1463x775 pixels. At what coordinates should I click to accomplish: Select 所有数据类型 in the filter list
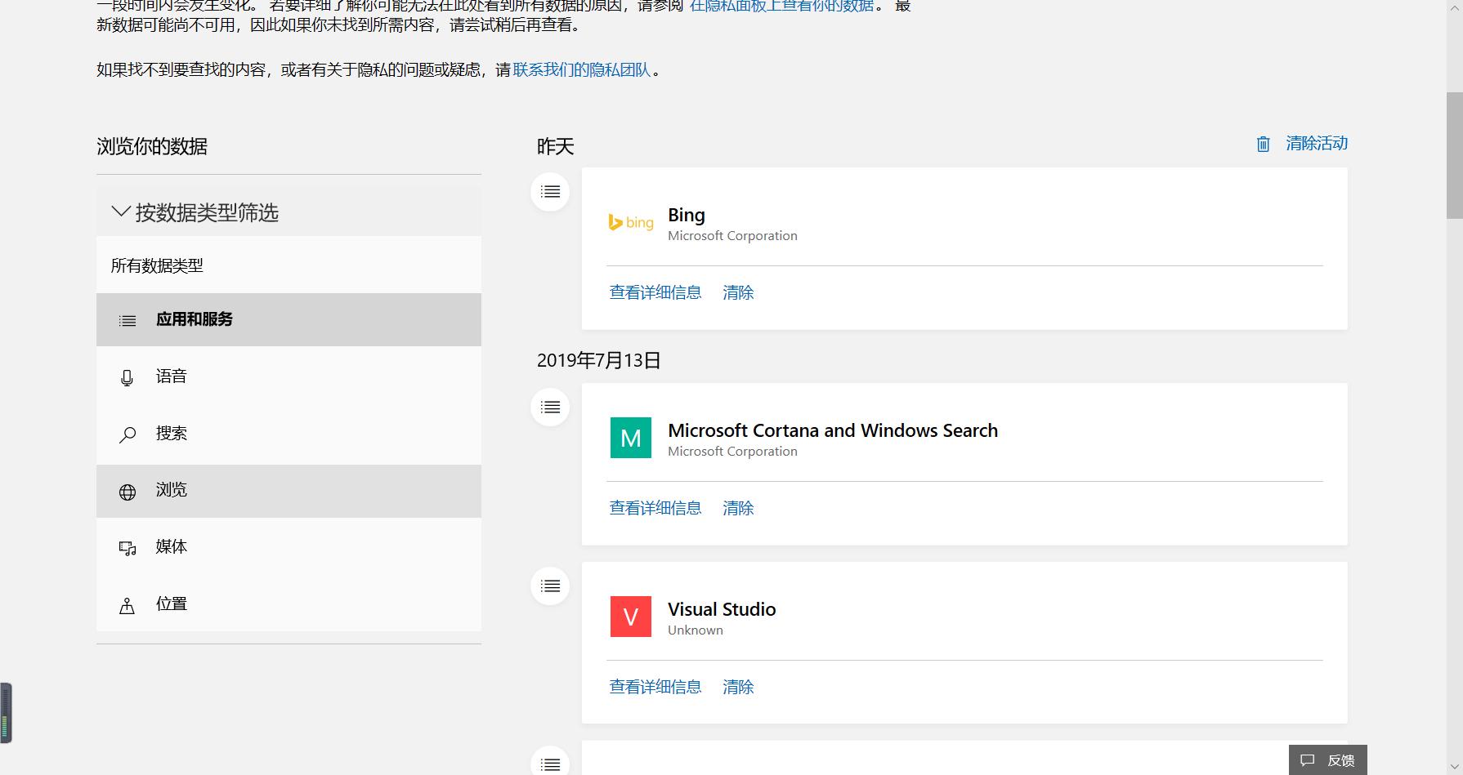(158, 265)
